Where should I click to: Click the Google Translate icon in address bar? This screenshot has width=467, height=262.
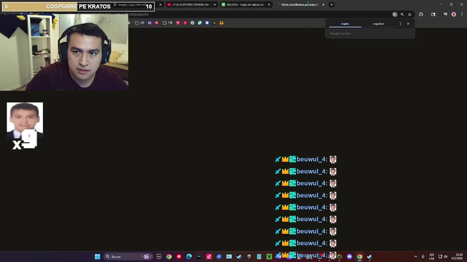point(395,15)
